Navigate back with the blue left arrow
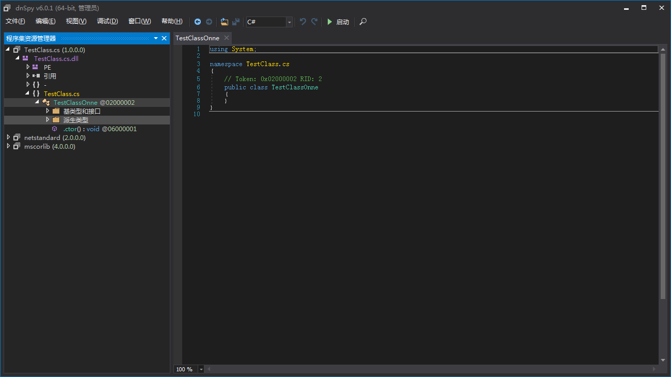 click(x=198, y=22)
